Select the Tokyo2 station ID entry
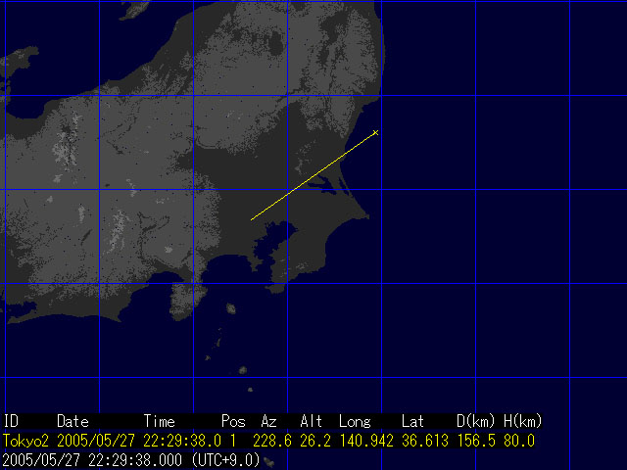The width and height of the screenshot is (627, 470). [x=25, y=441]
